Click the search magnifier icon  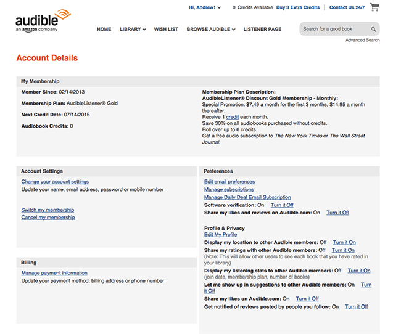coord(373,30)
